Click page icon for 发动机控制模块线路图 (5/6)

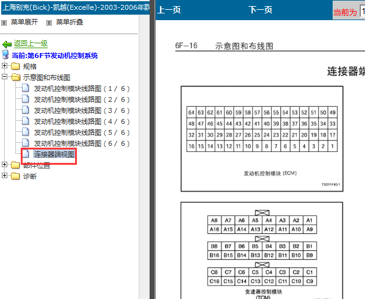(x=26, y=132)
